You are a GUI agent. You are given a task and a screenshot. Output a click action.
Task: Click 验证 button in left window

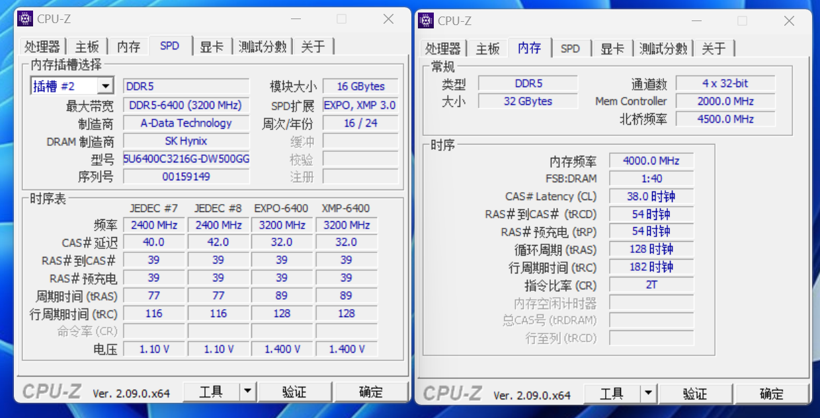coord(295,392)
